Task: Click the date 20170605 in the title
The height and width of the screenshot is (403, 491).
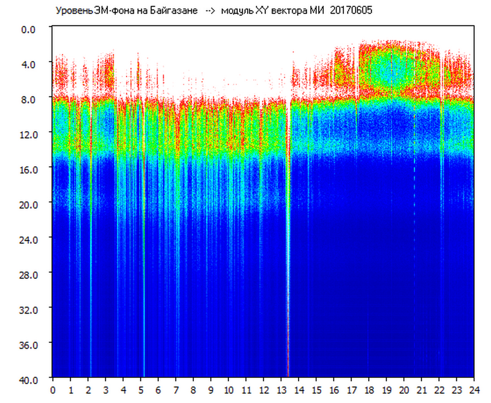Action: pos(351,11)
